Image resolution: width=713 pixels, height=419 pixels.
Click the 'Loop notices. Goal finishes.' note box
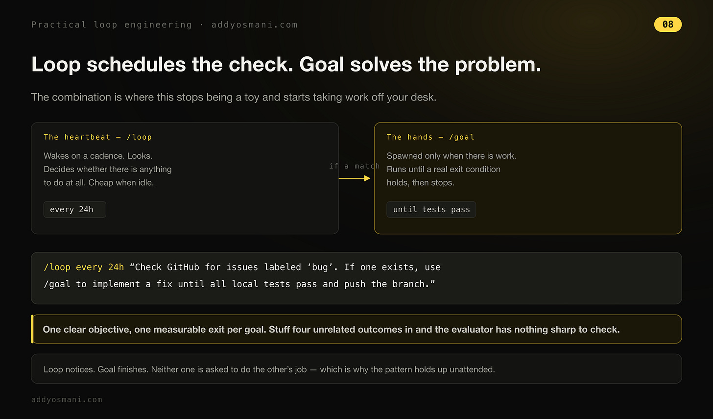tap(356, 369)
